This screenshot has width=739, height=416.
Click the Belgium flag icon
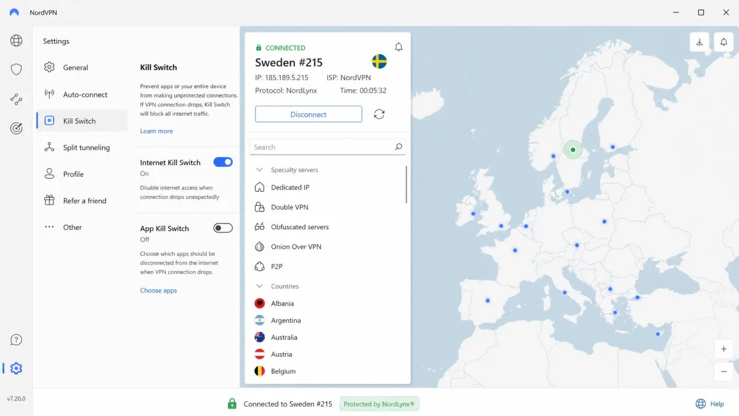(x=259, y=371)
